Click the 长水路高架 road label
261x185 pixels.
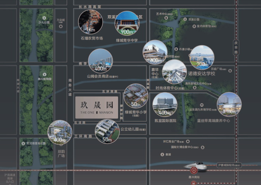(x=90, y=7)
